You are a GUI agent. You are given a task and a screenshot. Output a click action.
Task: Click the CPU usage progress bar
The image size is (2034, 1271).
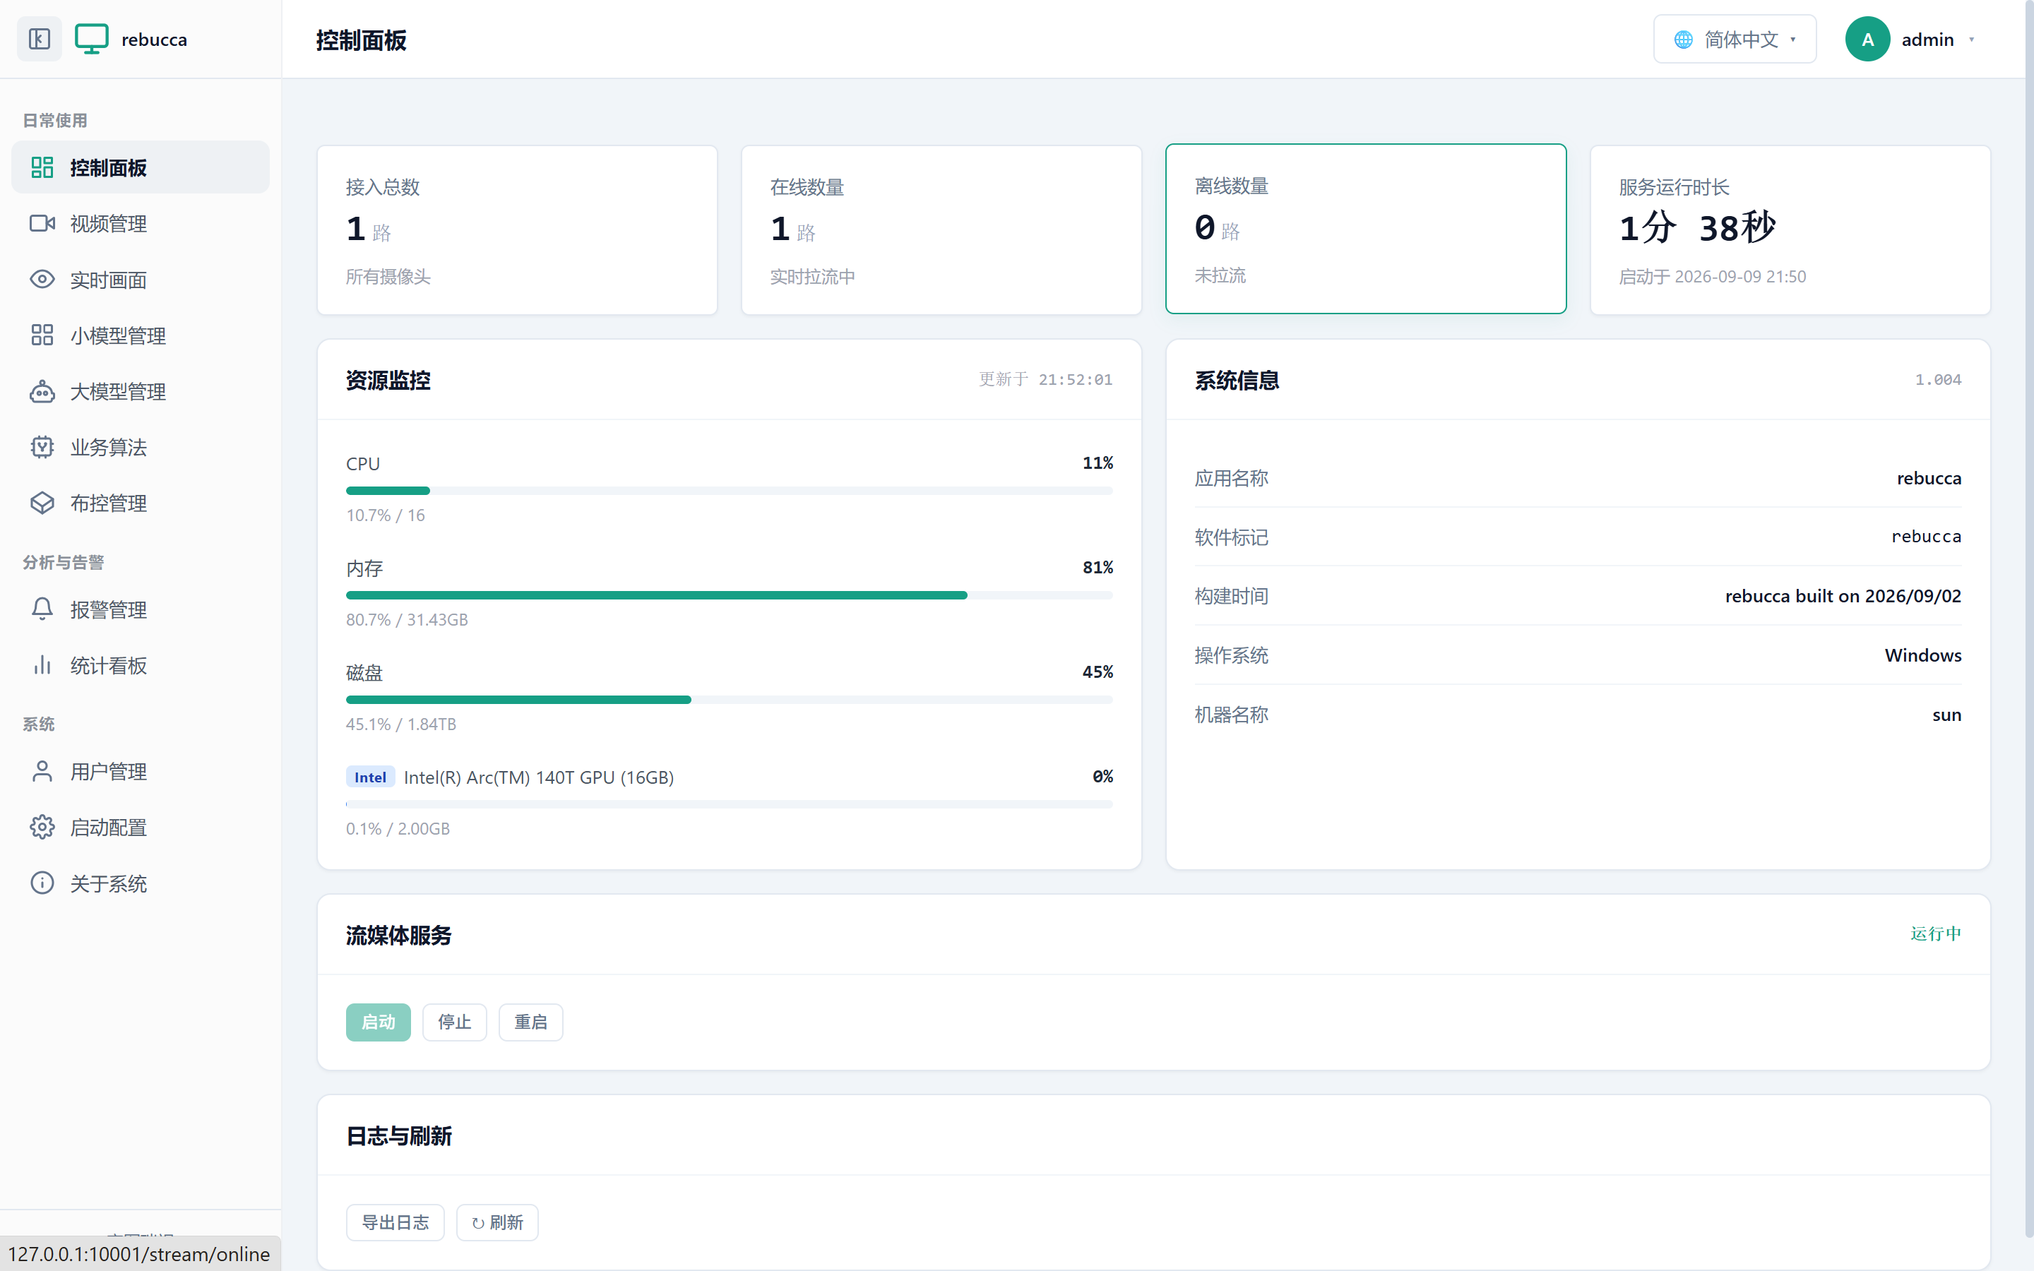(729, 490)
